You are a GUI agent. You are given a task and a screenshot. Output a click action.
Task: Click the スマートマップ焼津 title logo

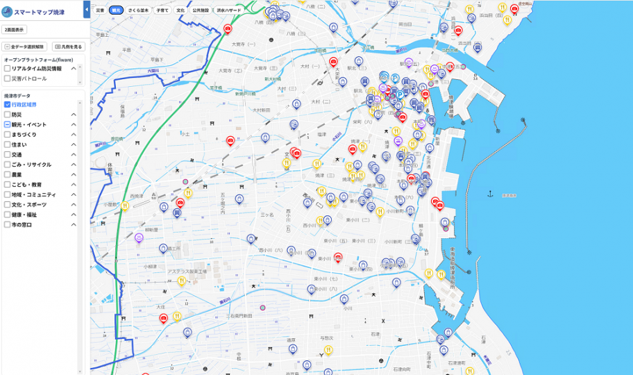tap(33, 12)
